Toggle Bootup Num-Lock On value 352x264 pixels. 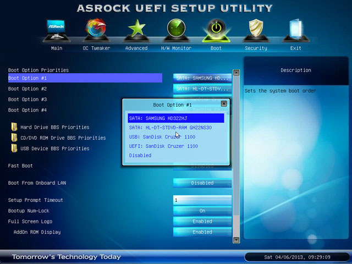coord(202,211)
